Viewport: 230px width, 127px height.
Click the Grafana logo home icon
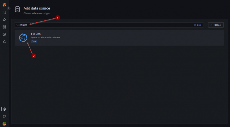(4, 5)
